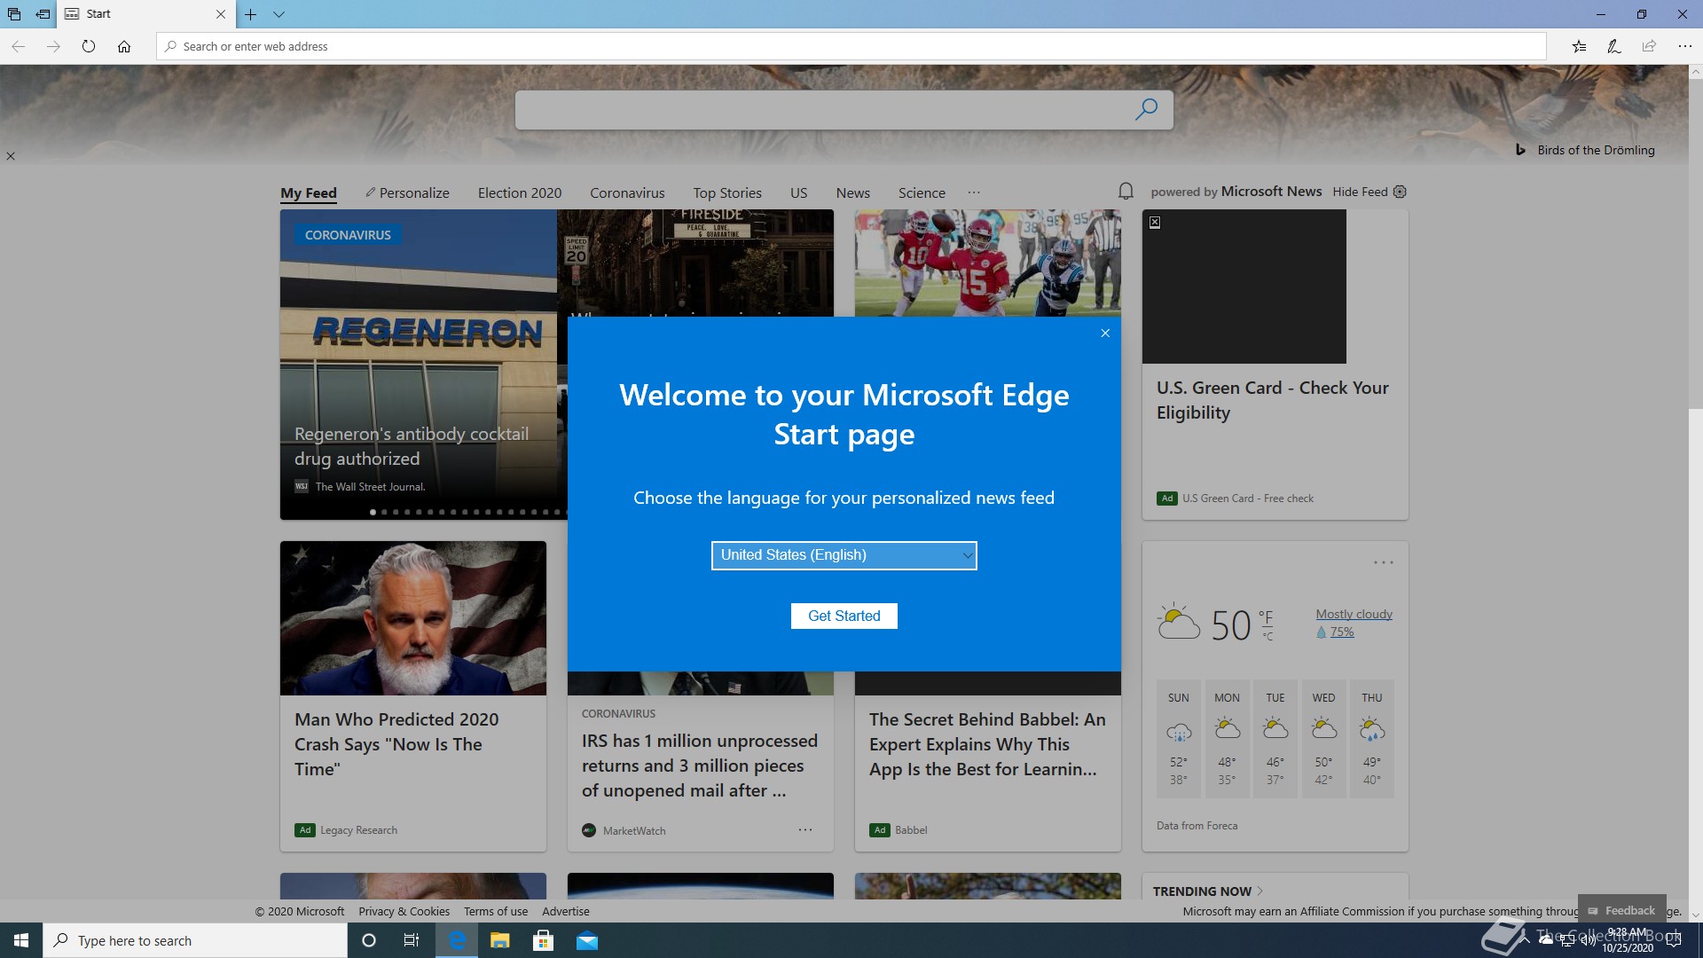Click the Share this page icon

[1649, 46]
